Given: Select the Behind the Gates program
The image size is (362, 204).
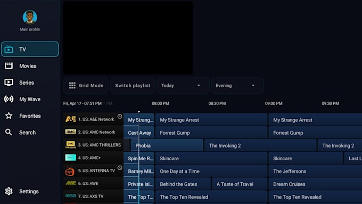Looking at the screenshot, I should pos(183,184).
